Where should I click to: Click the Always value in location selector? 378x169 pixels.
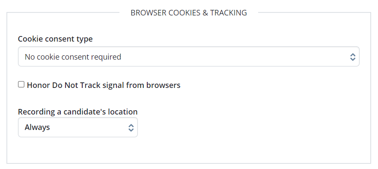[37, 127]
